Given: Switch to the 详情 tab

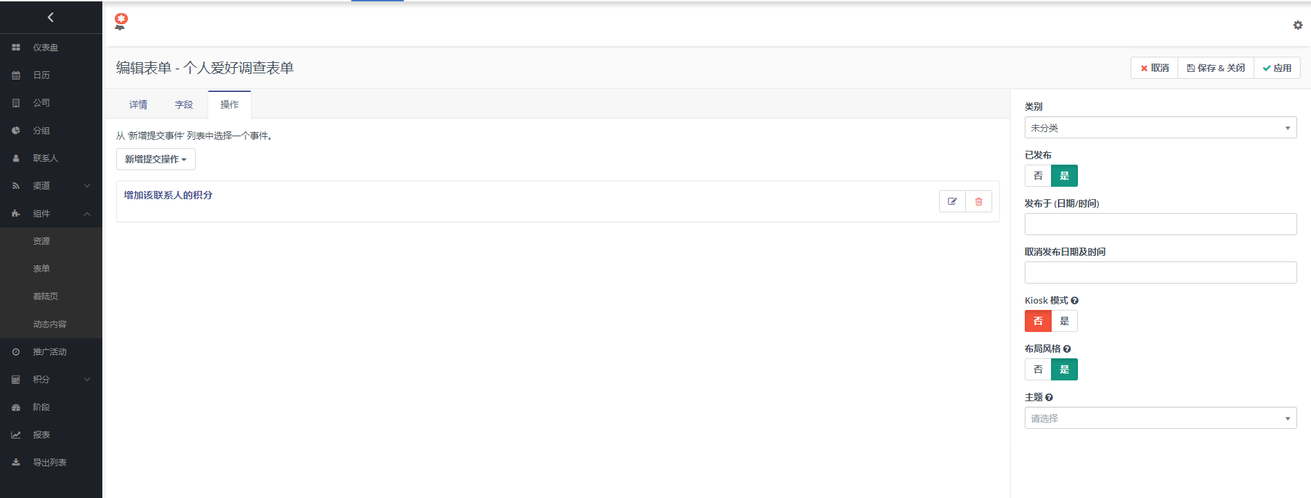Looking at the screenshot, I should click(x=138, y=104).
